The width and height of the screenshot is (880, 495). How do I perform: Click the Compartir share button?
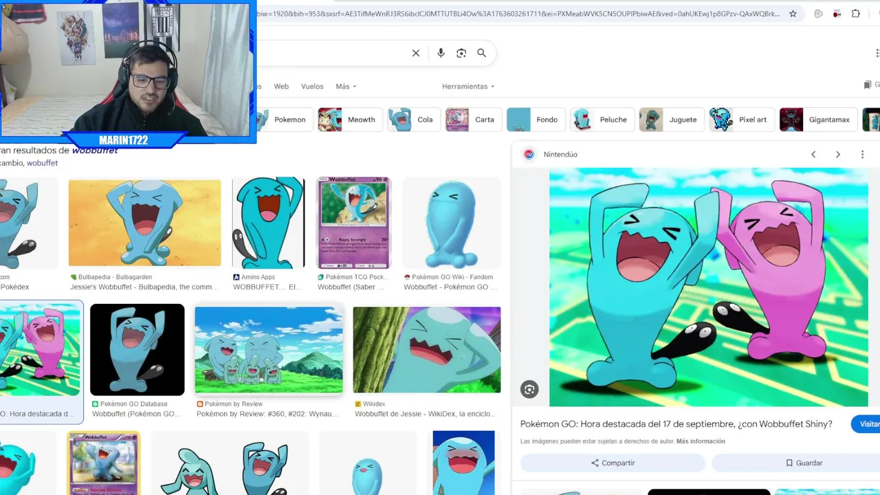(x=613, y=463)
